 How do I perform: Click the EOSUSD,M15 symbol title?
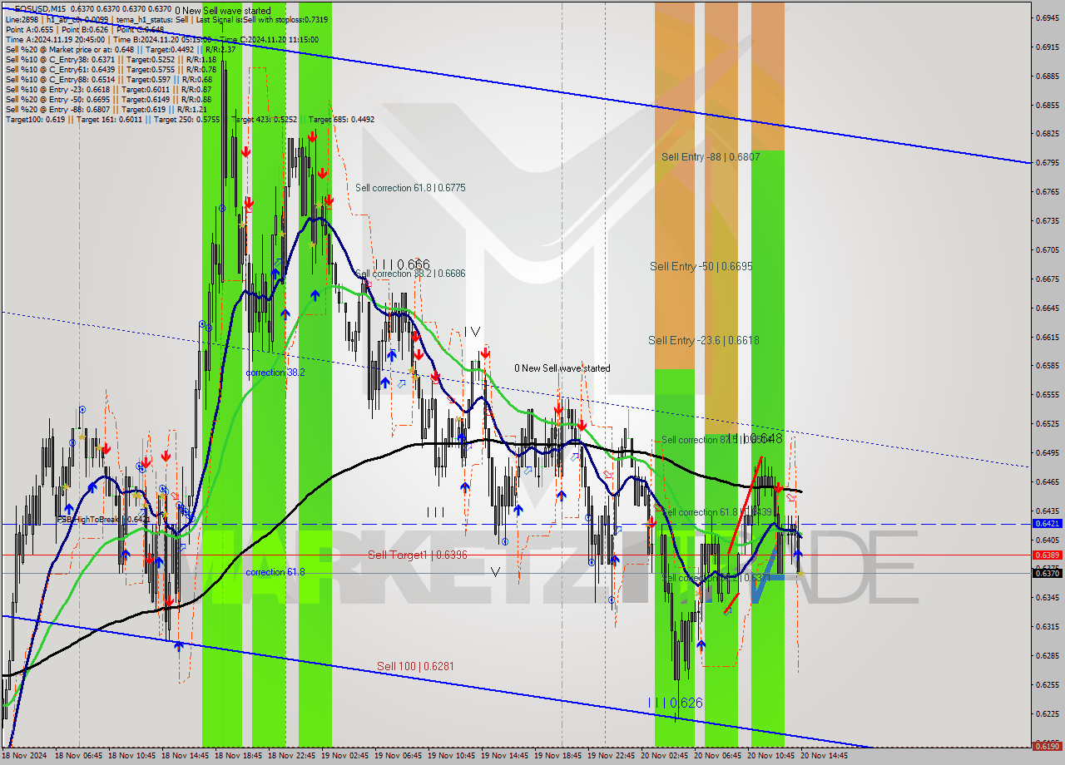click(x=42, y=8)
